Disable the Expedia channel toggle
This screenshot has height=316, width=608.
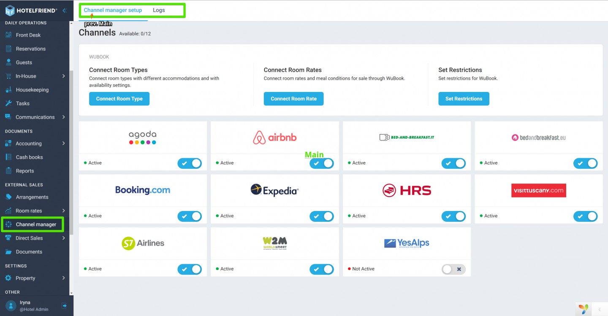click(x=322, y=216)
